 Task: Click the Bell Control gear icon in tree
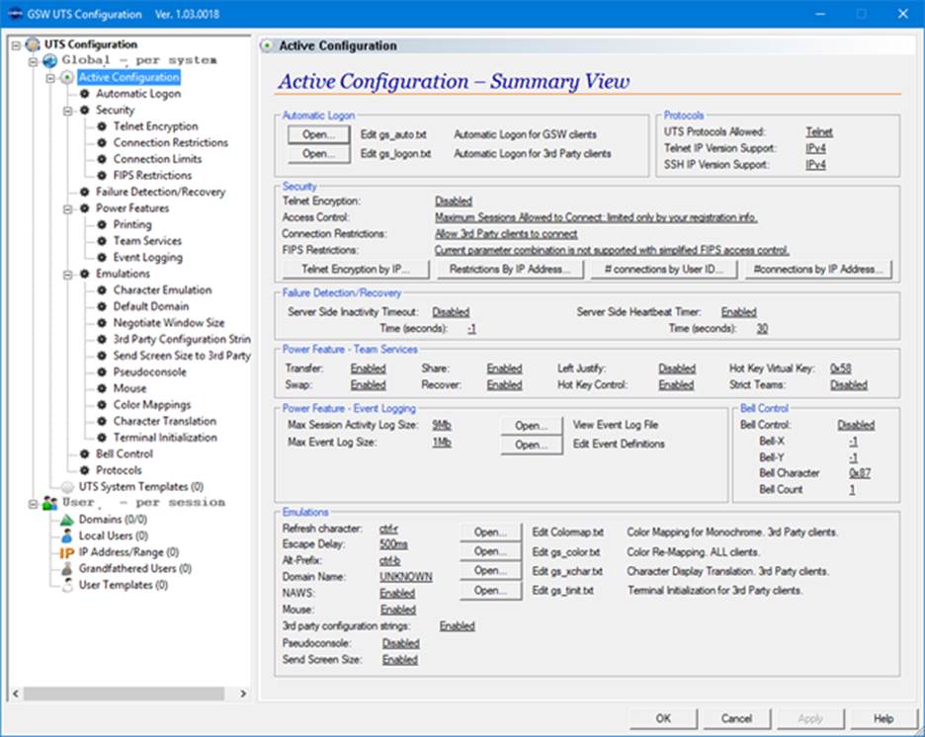(84, 454)
